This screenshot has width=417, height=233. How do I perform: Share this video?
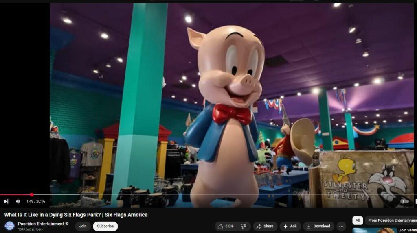point(265,226)
